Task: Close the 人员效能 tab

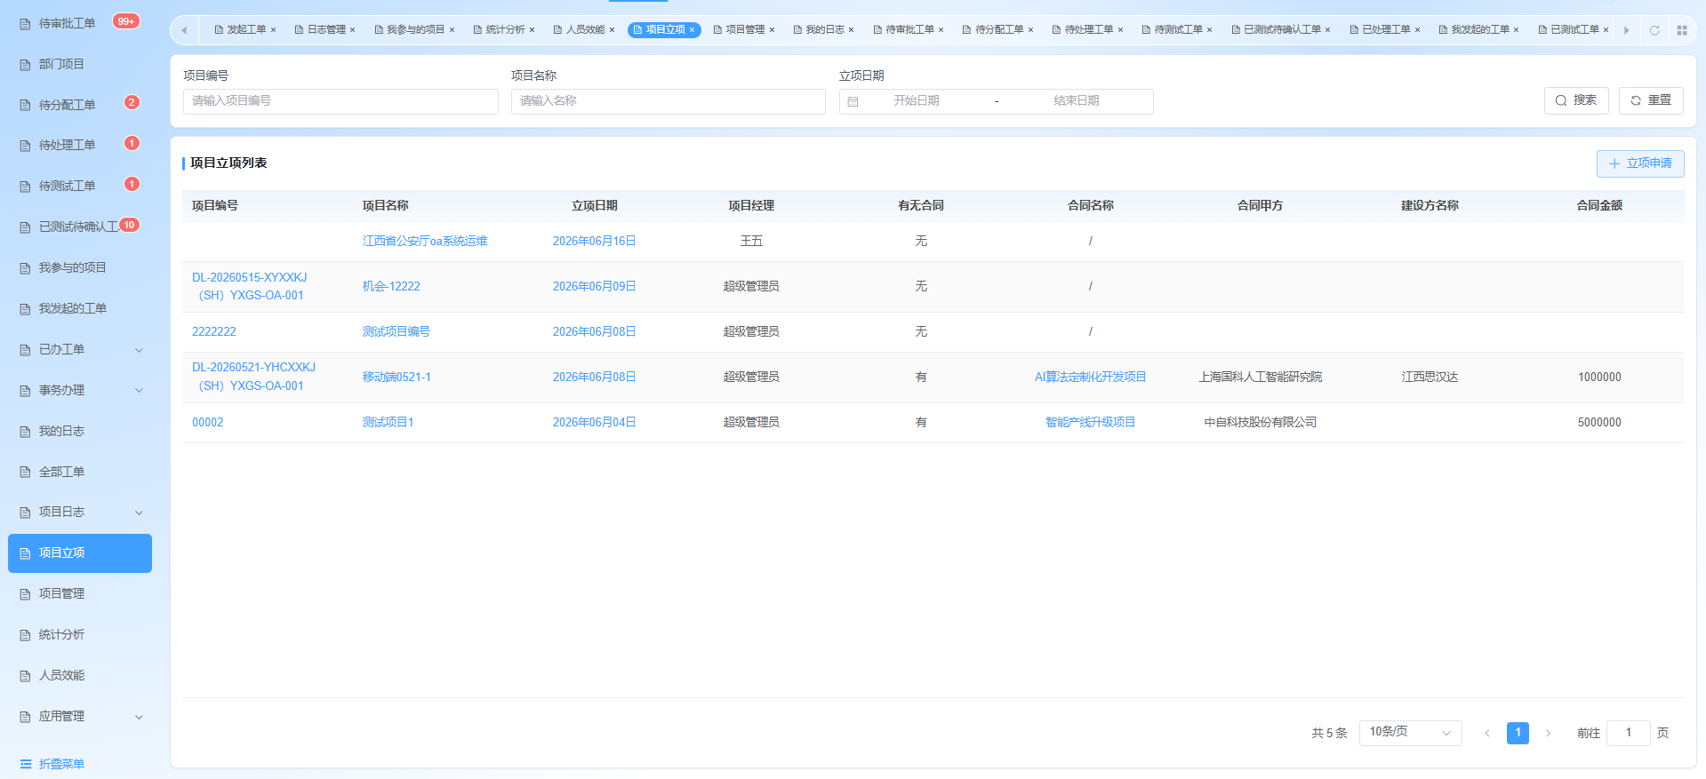Action: [x=613, y=30]
